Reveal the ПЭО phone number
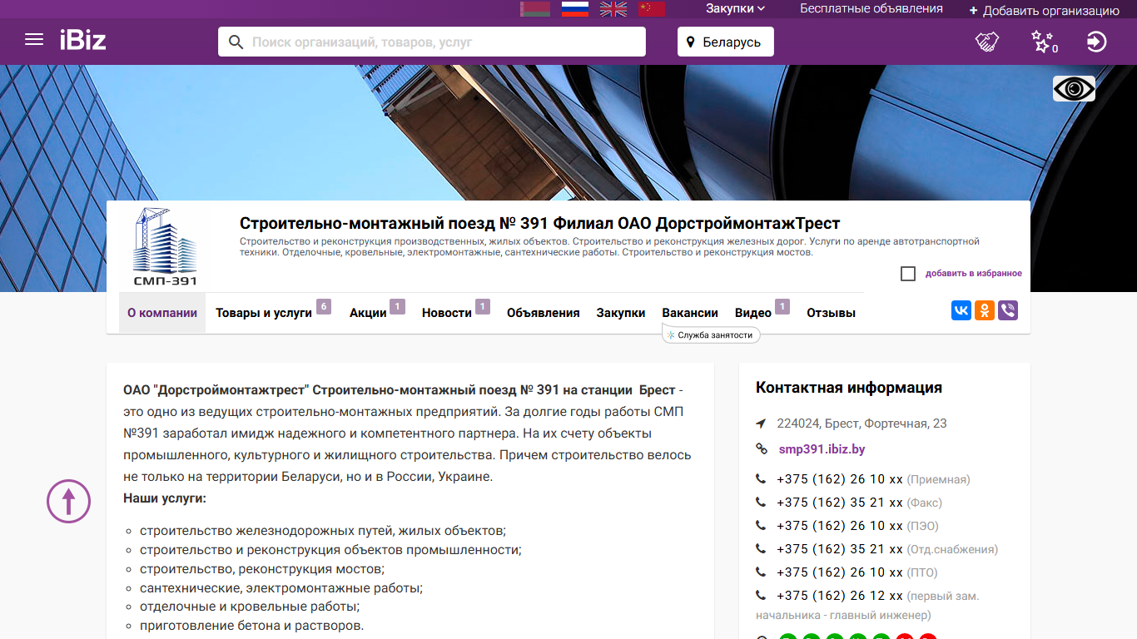Viewport: 1137px width, 639px height. click(x=840, y=526)
